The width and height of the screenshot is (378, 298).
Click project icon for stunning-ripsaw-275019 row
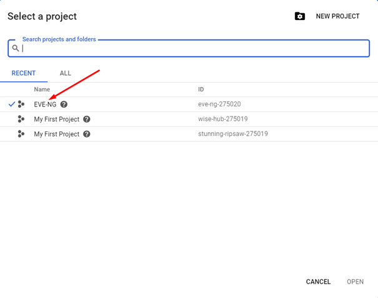21,134
